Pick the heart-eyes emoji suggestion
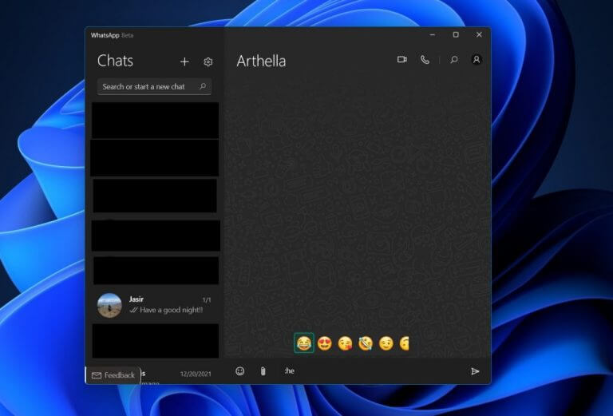The image size is (613, 416). (325, 343)
